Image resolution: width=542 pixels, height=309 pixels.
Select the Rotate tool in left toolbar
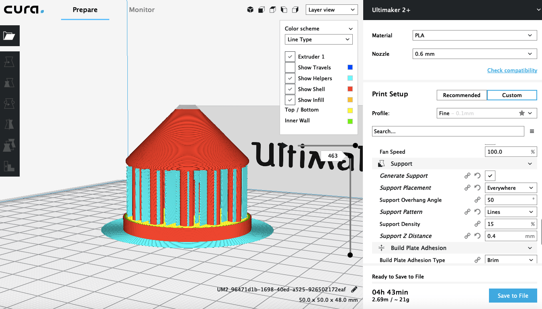(9, 104)
